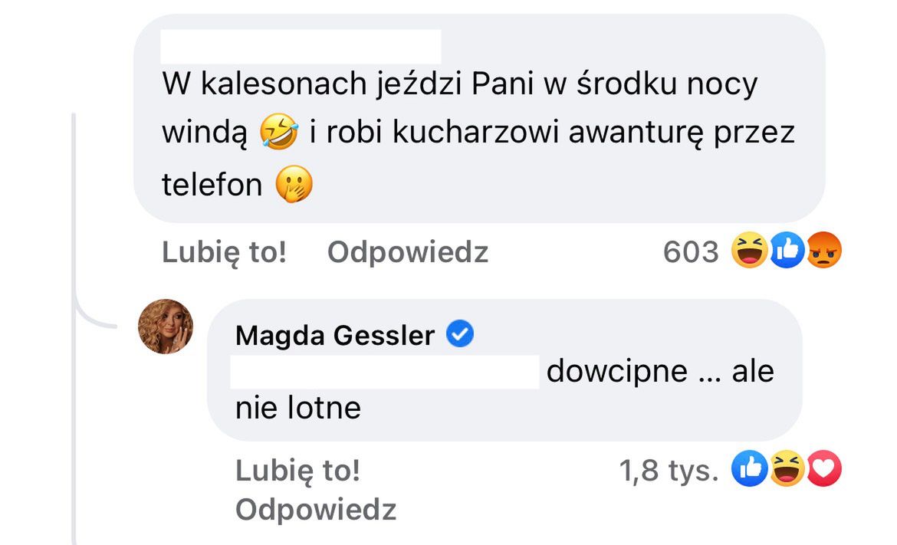
Task: Click the thumbs-up reaction on the first comment
Action: (x=786, y=251)
